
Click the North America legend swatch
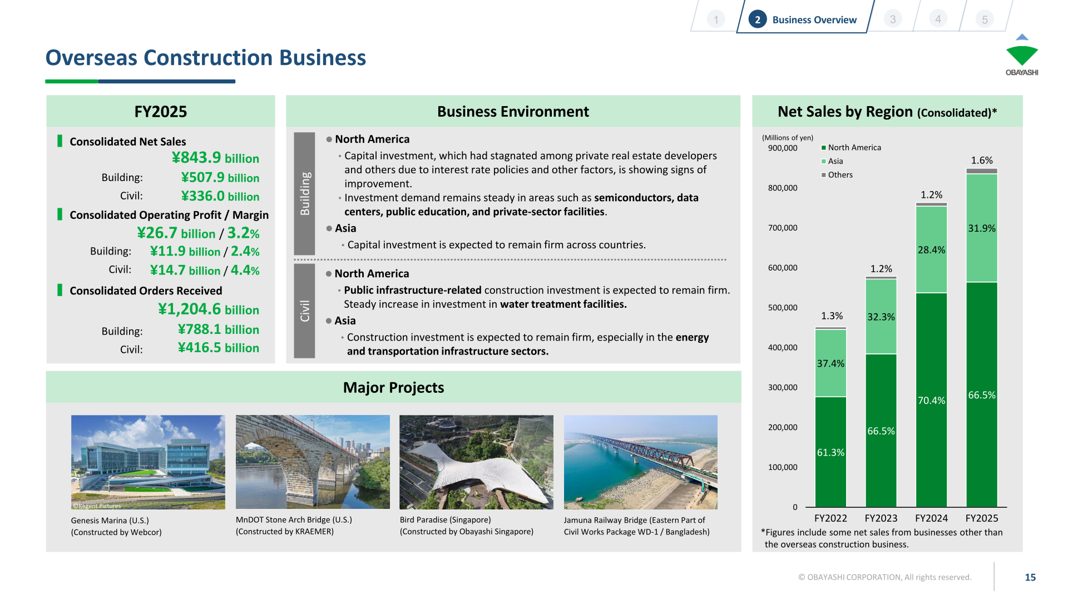pyautogui.click(x=824, y=148)
